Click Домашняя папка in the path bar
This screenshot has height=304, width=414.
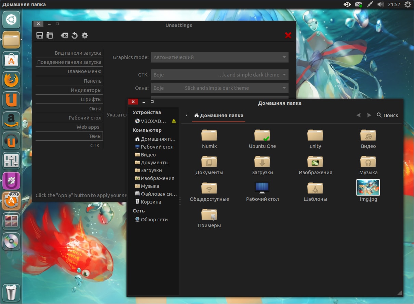[219, 115]
